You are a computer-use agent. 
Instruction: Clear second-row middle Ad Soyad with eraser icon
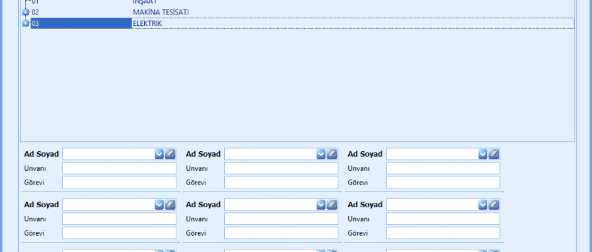click(332, 205)
